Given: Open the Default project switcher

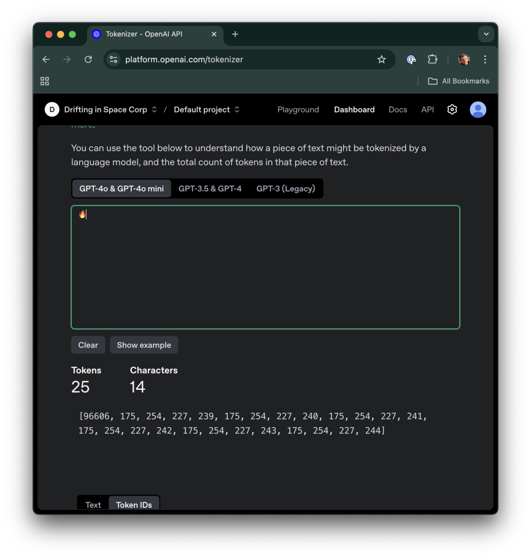Looking at the screenshot, I should tap(206, 110).
